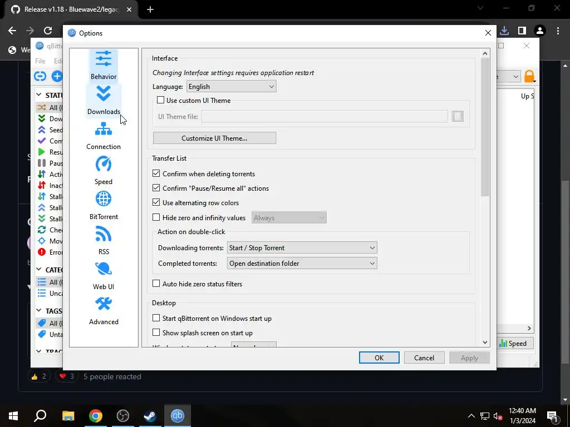Viewport: 570px width, 427px height.
Task: Open the Web UI options page
Action: [104, 276]
